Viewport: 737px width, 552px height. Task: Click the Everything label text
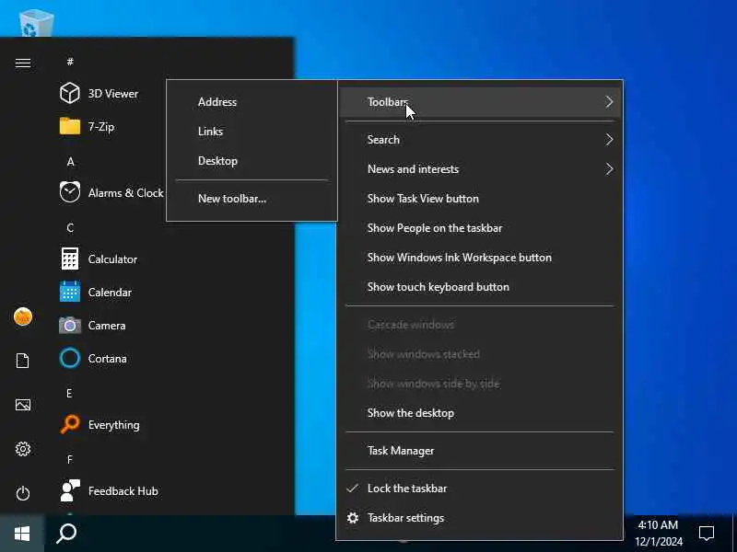[113, 425]
